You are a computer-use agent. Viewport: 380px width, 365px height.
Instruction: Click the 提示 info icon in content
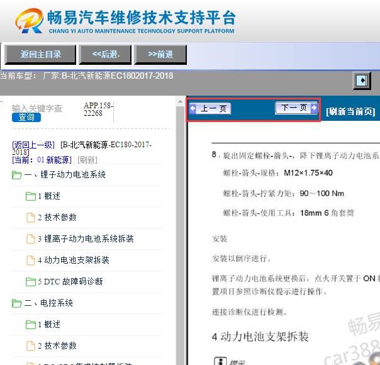220,361
